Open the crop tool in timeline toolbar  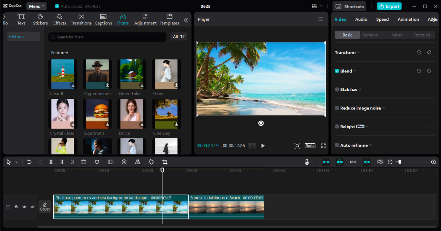click(164, 162)
